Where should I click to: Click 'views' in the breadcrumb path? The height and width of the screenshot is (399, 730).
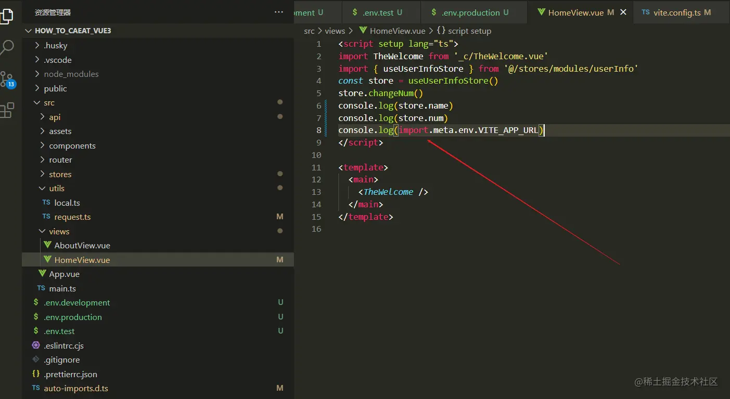[x=335, y=31]
